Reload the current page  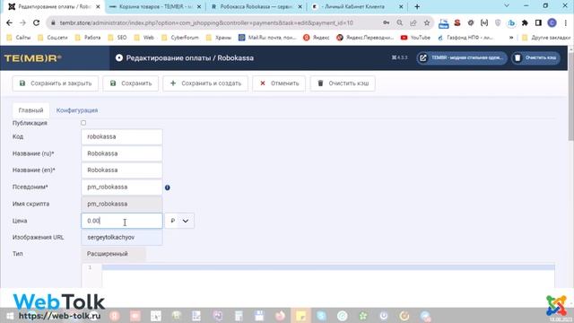36,22
